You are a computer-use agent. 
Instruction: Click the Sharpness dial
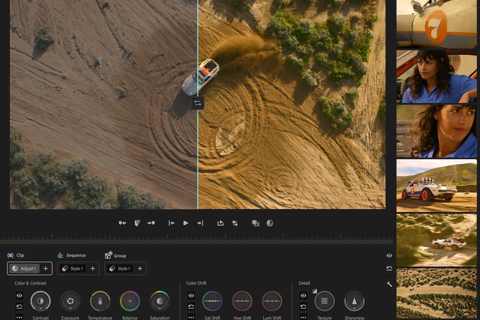coord(354,301)
